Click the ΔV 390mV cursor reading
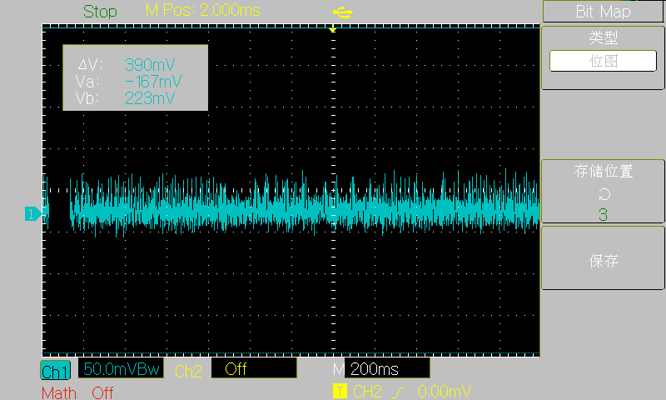666x400 pixels. (127, 65)
